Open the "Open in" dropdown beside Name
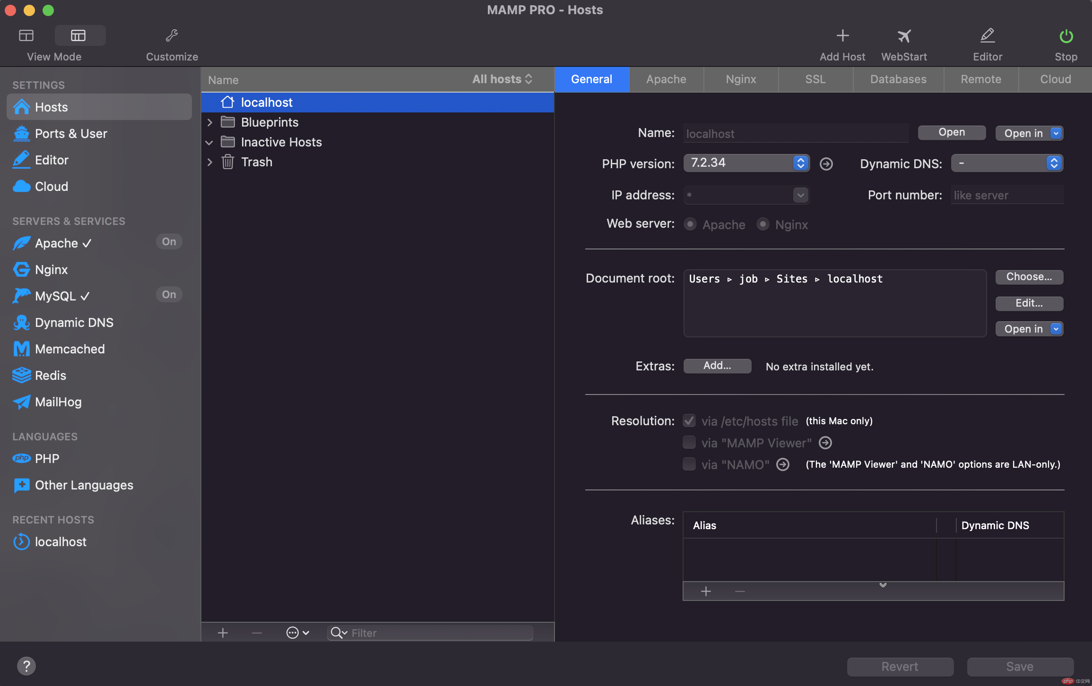 coord(1030,133)
